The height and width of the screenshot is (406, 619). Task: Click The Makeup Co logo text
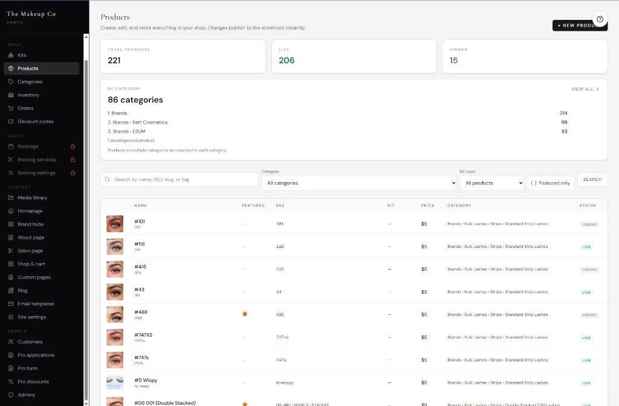pos(31,14)
